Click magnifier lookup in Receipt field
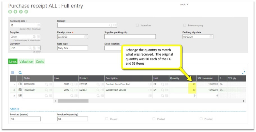This screenshot has width=256, height=132. tap(111, 25)
